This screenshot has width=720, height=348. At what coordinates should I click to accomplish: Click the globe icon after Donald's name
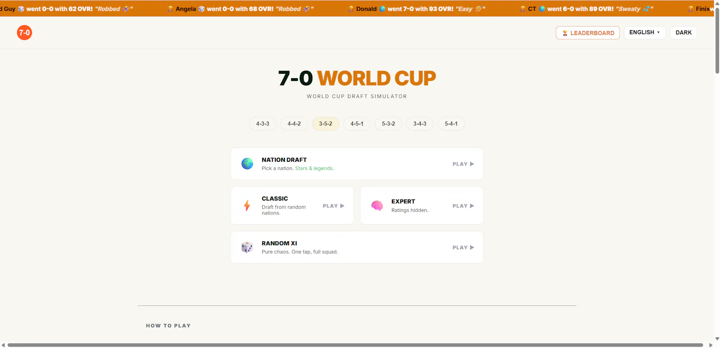[382, 9]
